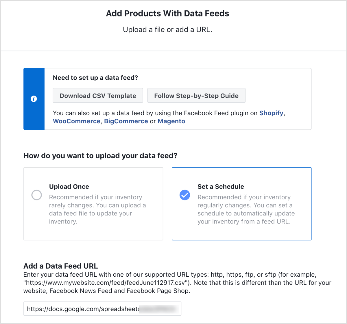Toggle the checked Set a Schedule radio

tap(185, 195)
